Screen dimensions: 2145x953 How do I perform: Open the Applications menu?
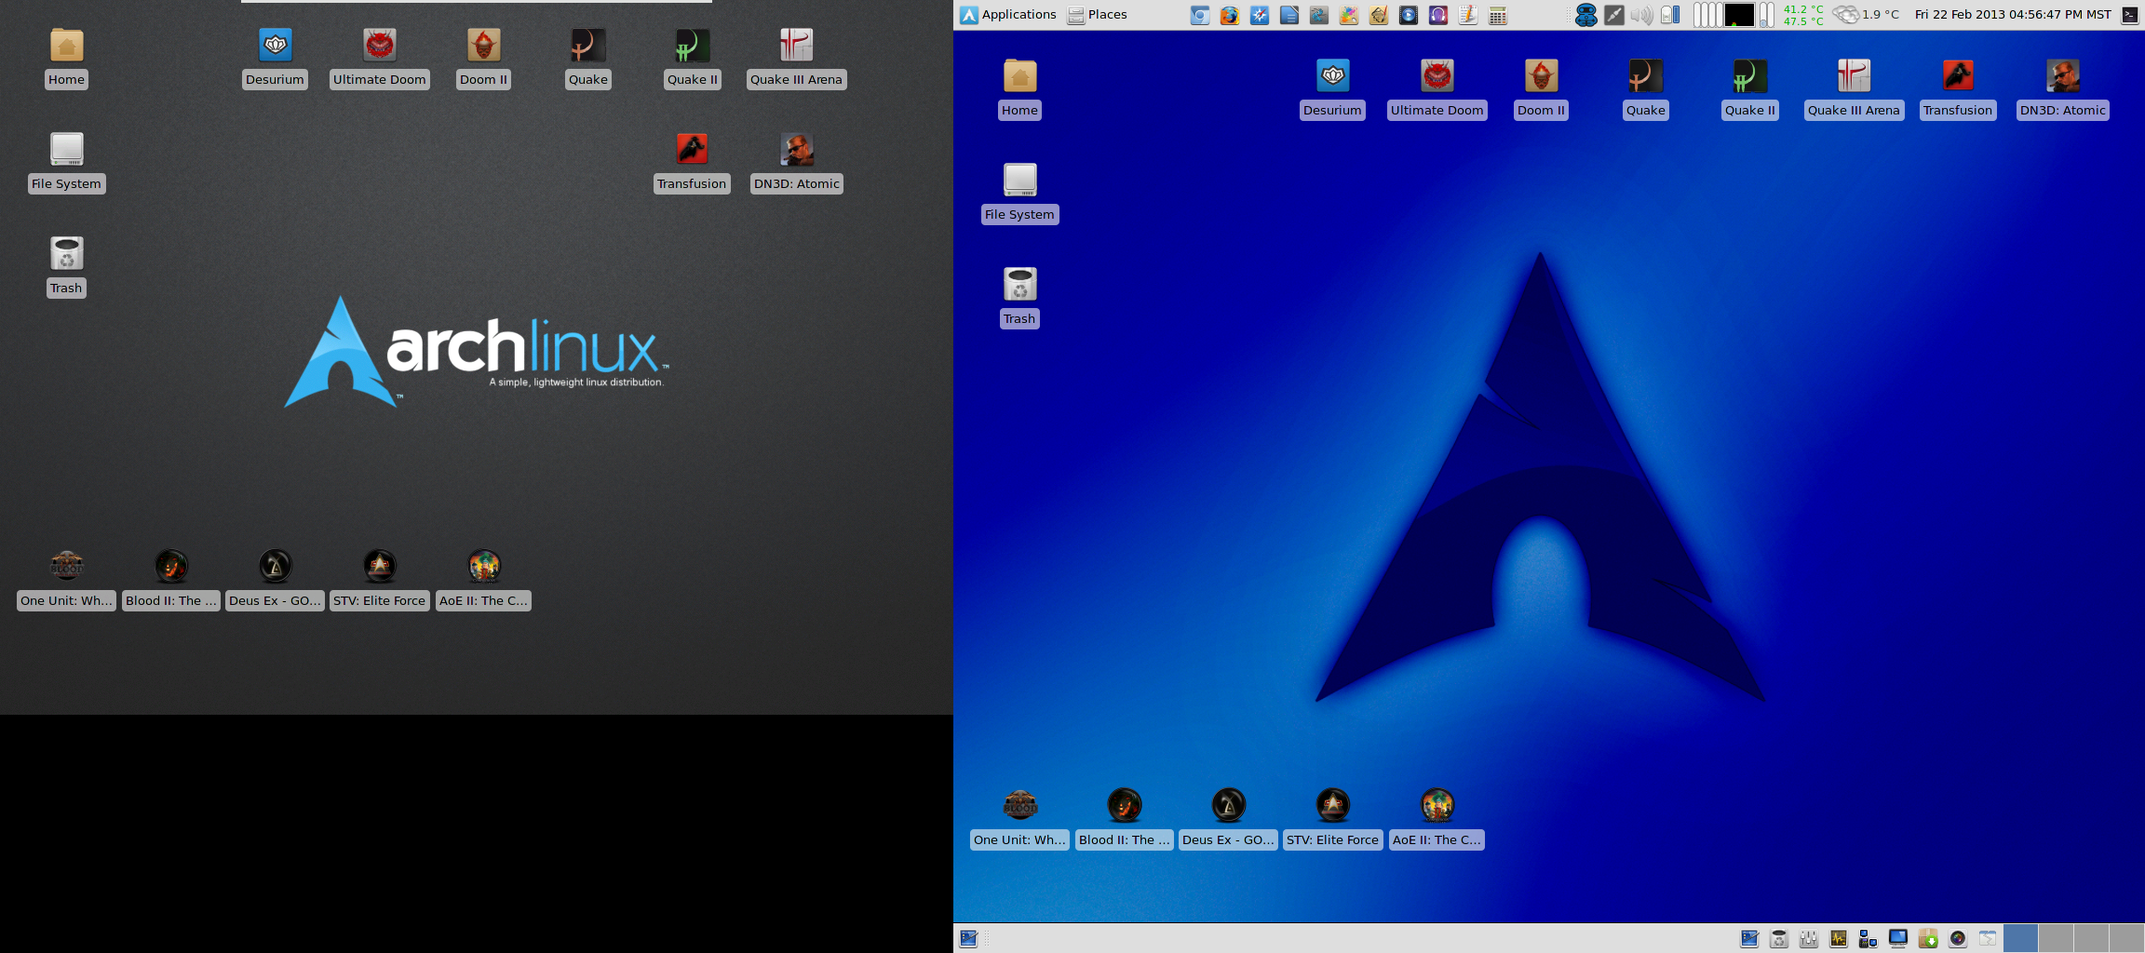(x=1008, y=15)
